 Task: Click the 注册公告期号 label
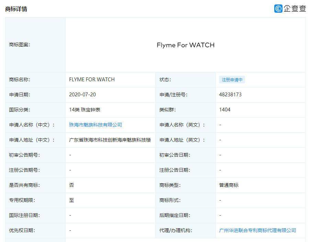tap(24, 170)
